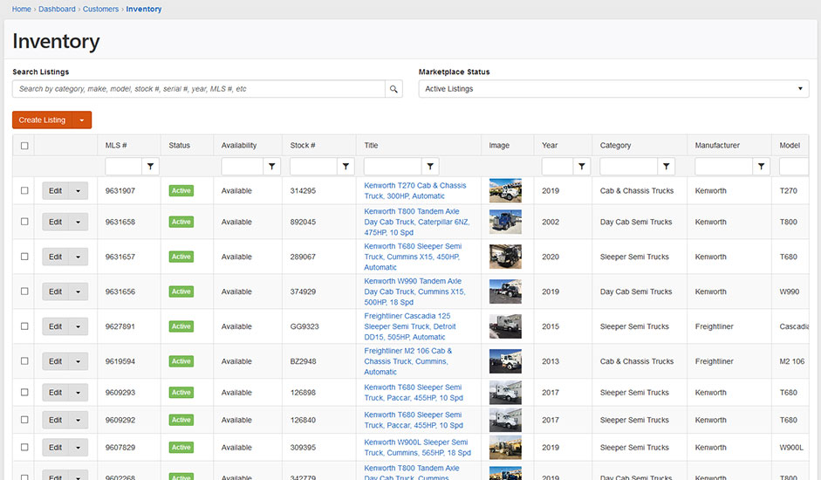The width and height of the screenshot is (821, 480).
Task: Check the box for listing 9631907
Action: 24,190
